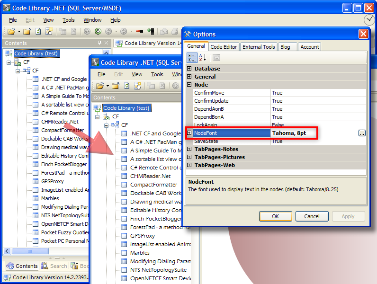The height and width of the screenshot is (284, 377).
Task: Click the open-folder icon in the front Code Library window
Action: coord(100,86)
